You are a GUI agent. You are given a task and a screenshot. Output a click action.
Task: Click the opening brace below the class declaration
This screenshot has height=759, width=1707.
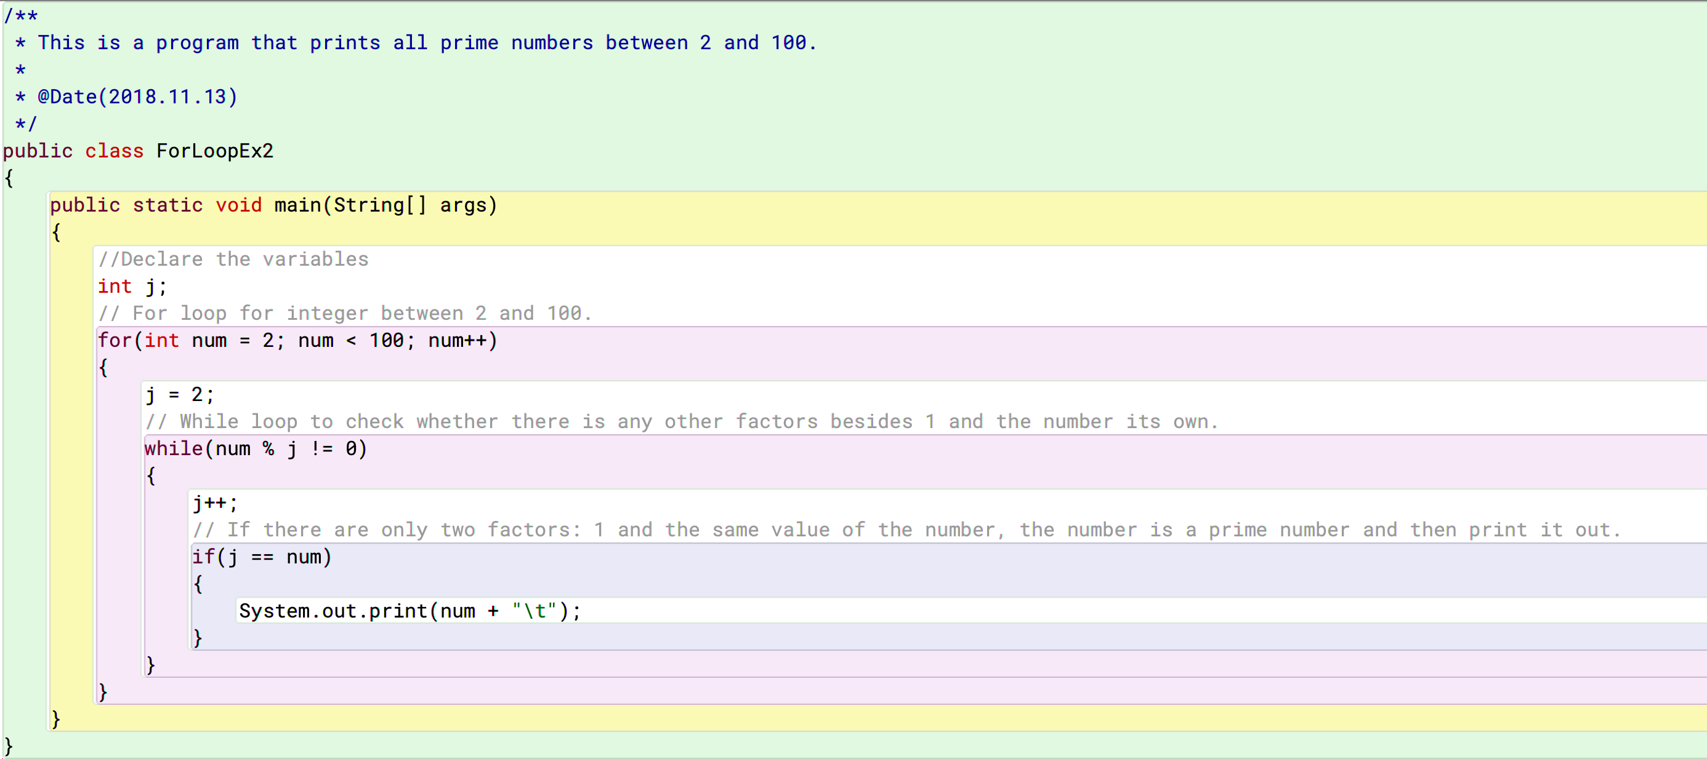[x=9, y=178]
